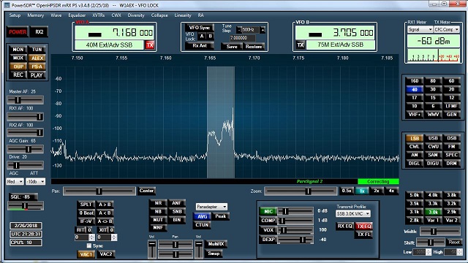Toggle the VAC1 button

point(86,254)
